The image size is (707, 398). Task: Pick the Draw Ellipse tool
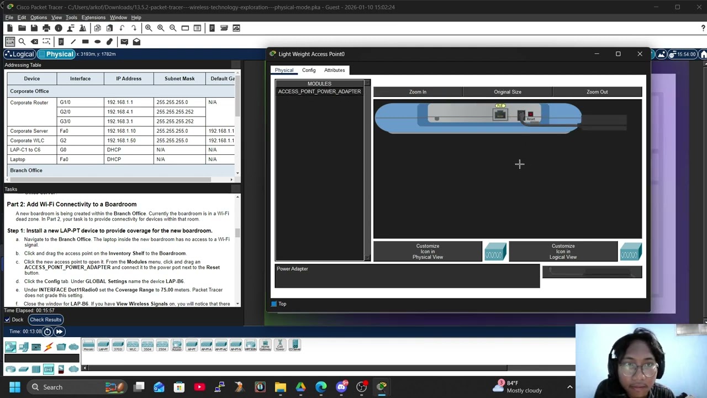coord(97,41)
